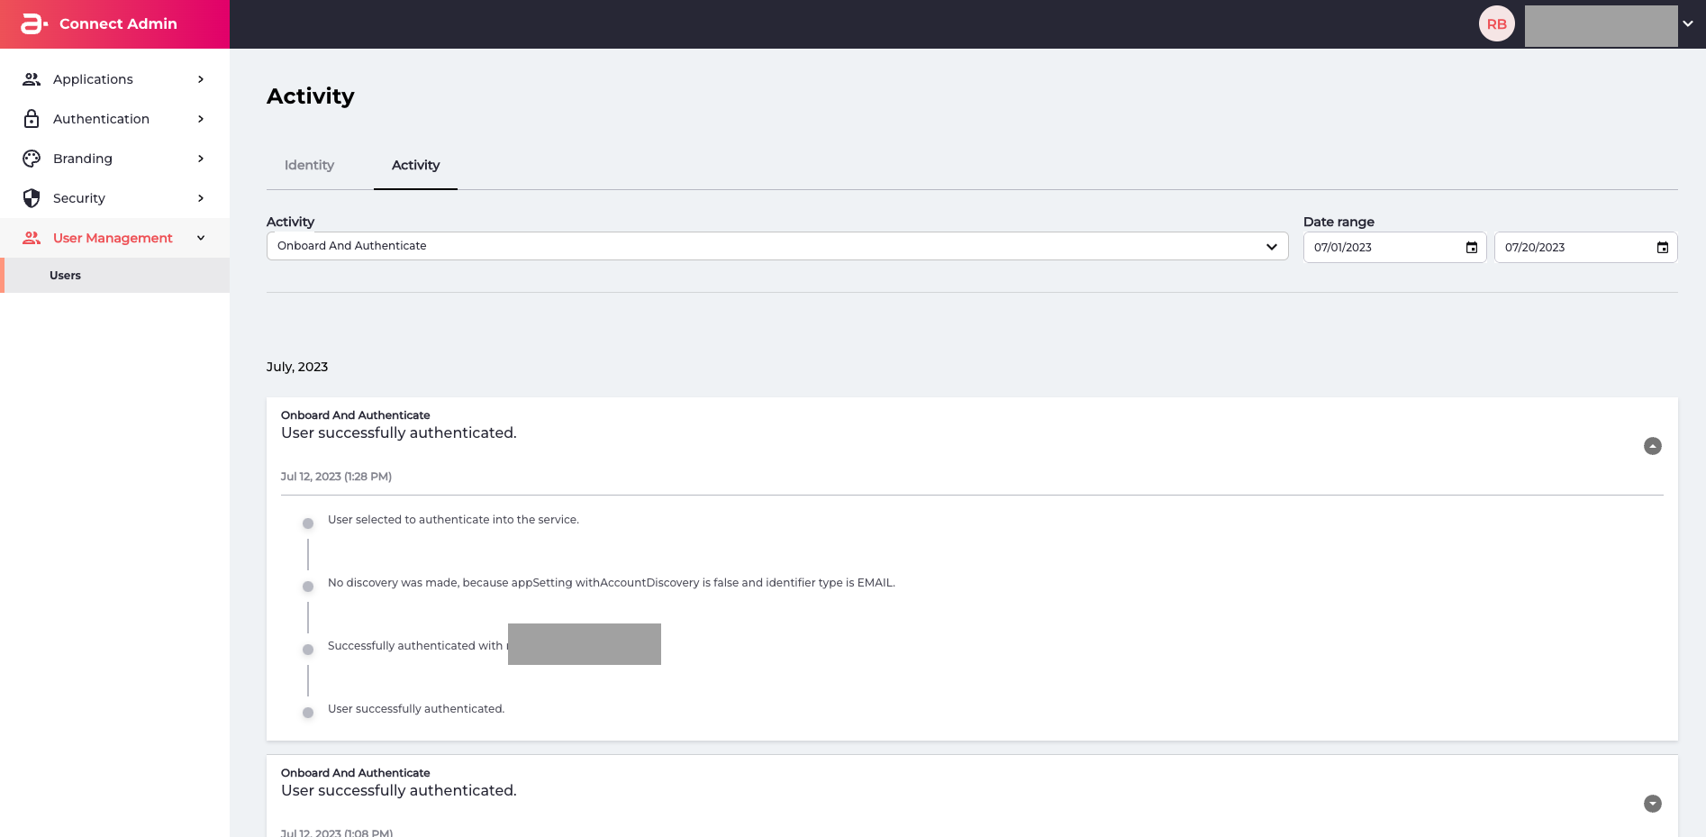Open the Authentication menu item
1706x837 pixels.
tap(114, 119)
